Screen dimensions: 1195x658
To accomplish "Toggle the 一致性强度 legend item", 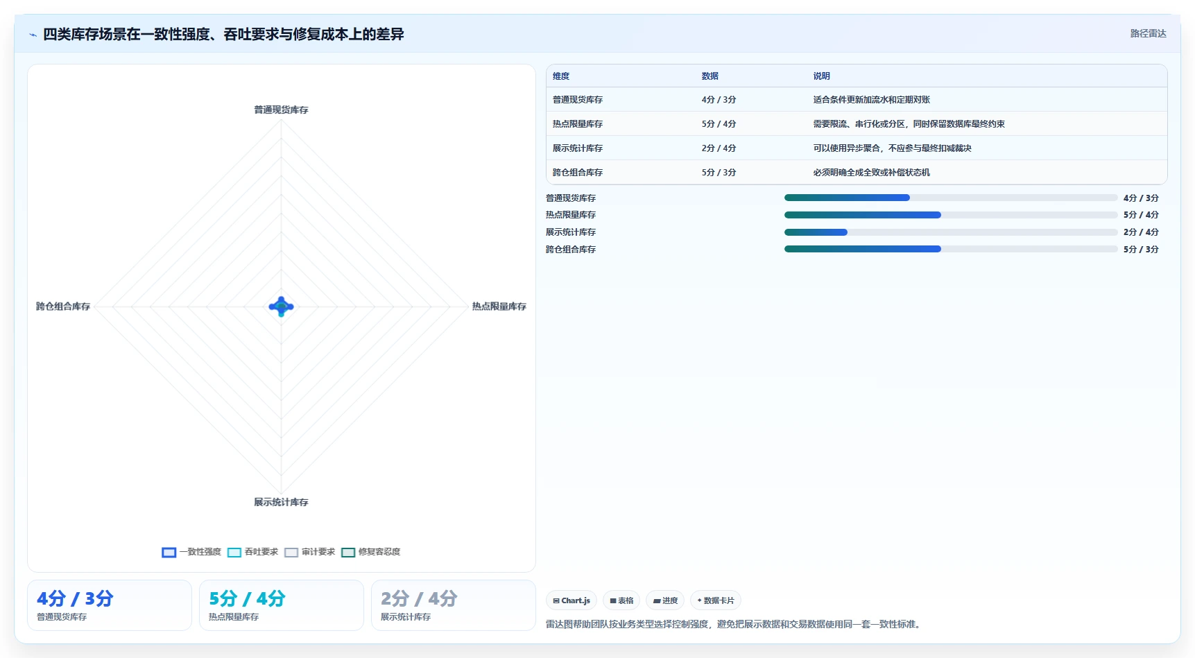I will 191,552.
